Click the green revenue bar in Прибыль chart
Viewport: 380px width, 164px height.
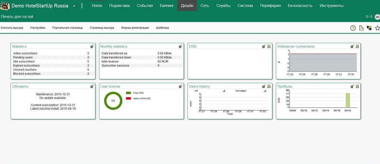(348, 100)
